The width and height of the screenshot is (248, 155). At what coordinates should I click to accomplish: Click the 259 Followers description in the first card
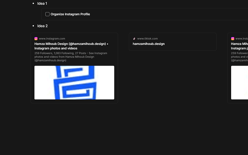pos(71,57)
